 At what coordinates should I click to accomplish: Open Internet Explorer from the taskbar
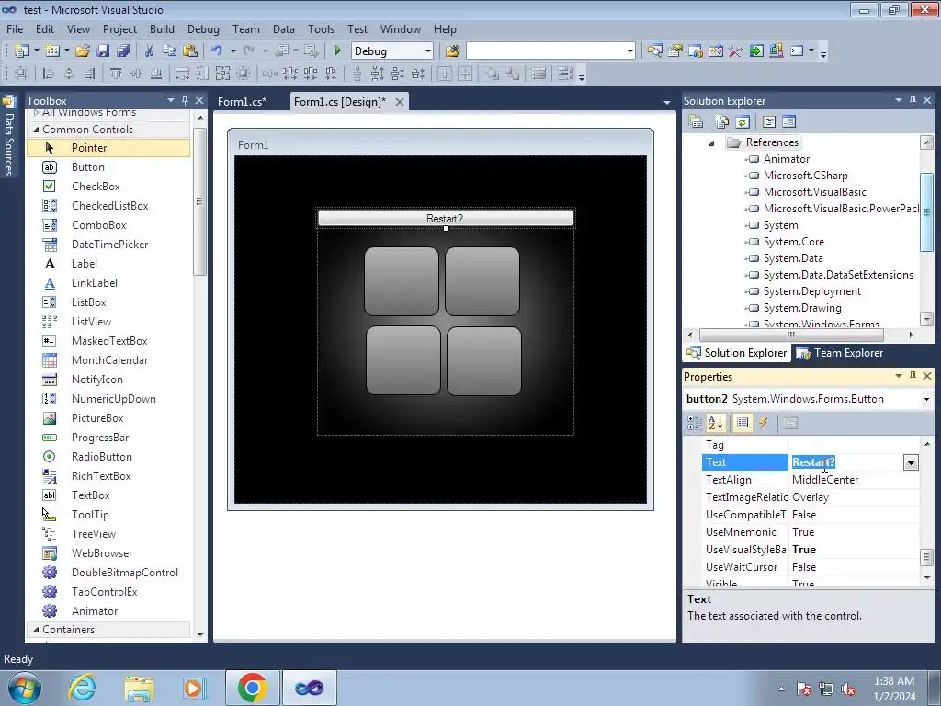[x=82, y=688]
